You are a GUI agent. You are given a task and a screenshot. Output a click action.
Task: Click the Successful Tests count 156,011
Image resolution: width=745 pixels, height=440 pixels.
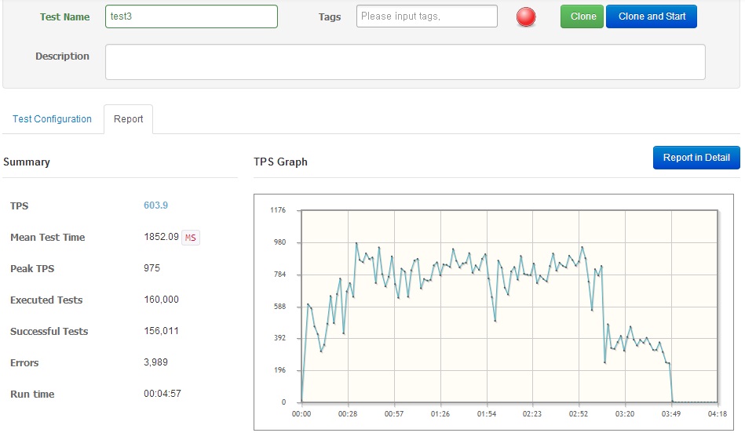161,331
